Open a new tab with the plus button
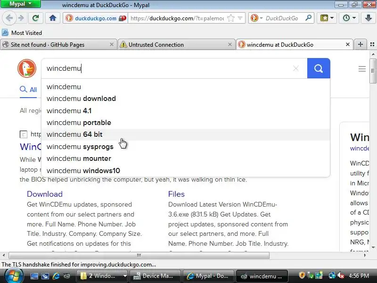Viewport: 377px width, 283px height. tap(360, 44)
